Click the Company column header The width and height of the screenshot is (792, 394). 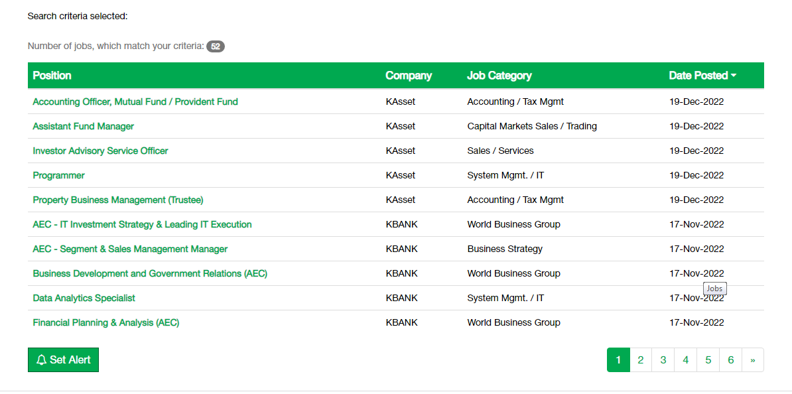[409, 76]
